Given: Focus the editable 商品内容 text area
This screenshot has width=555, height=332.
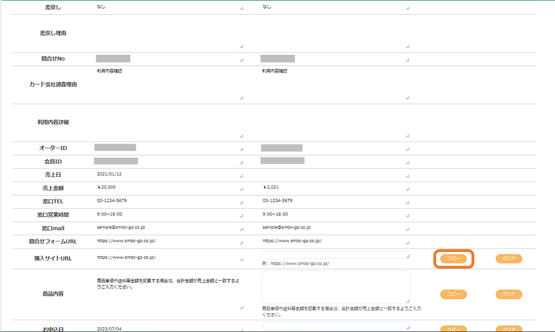Looking at the screenshot, I should 336,287.
